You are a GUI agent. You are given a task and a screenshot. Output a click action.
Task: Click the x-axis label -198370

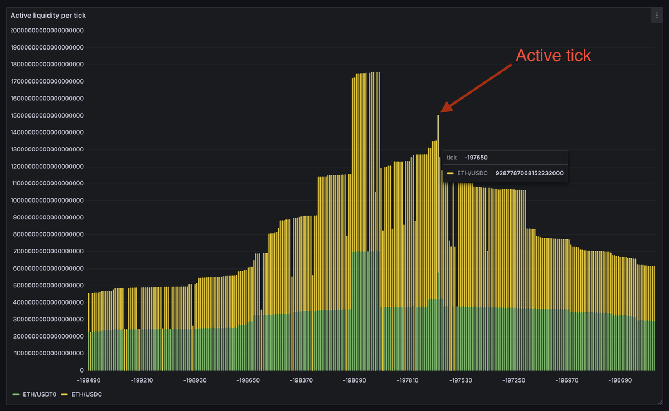[303, 380]
